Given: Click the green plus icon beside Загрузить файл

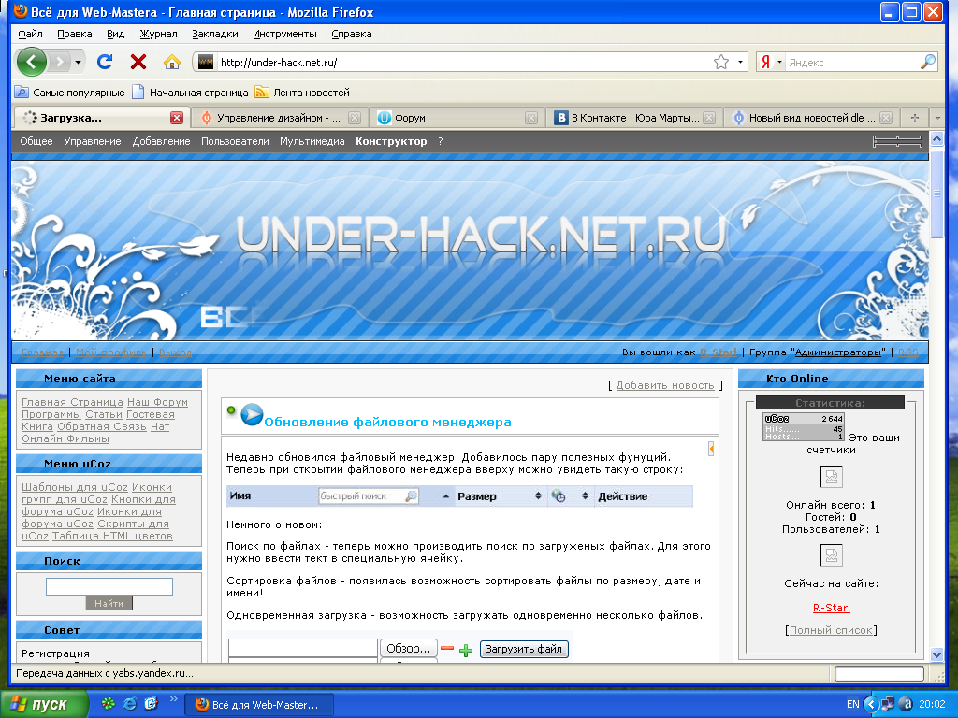Looking at the screenshot, I should point(466,651).
